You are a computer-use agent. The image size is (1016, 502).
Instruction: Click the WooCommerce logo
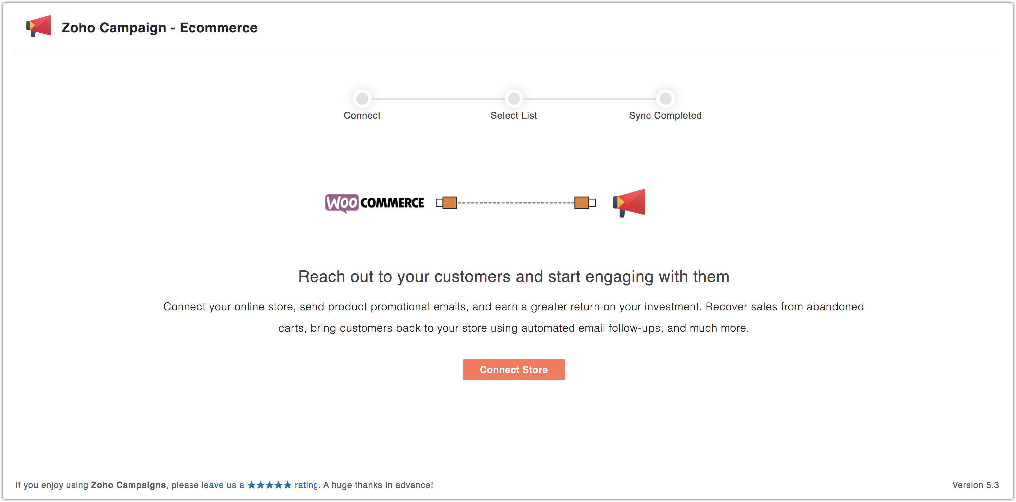(374, 203)
